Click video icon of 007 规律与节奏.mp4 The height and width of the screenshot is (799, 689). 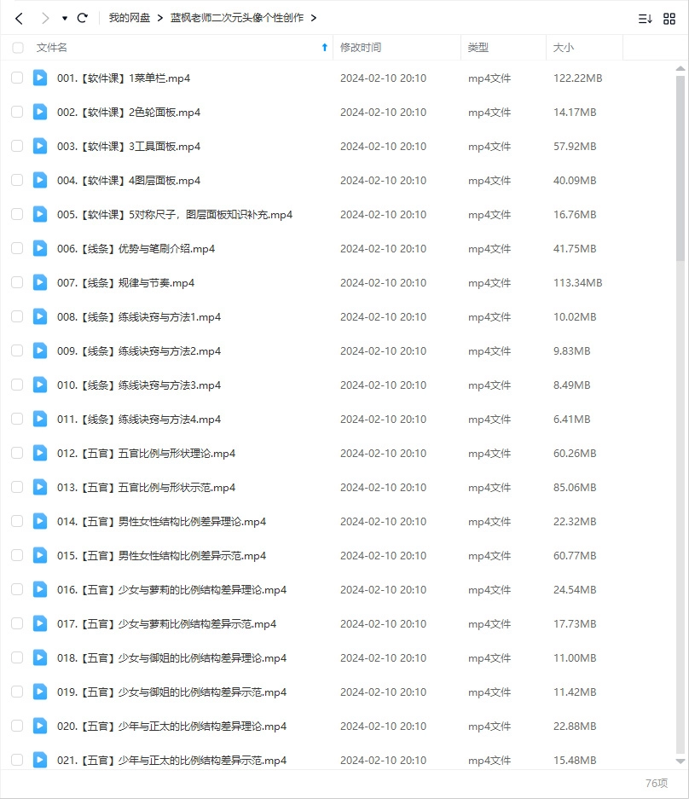[x=40, y=282]
